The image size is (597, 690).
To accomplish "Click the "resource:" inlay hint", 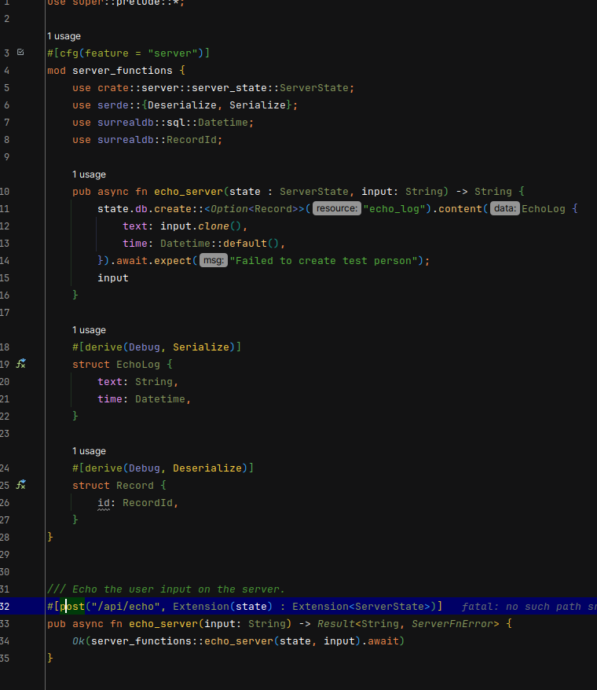I will click(337, 209).
